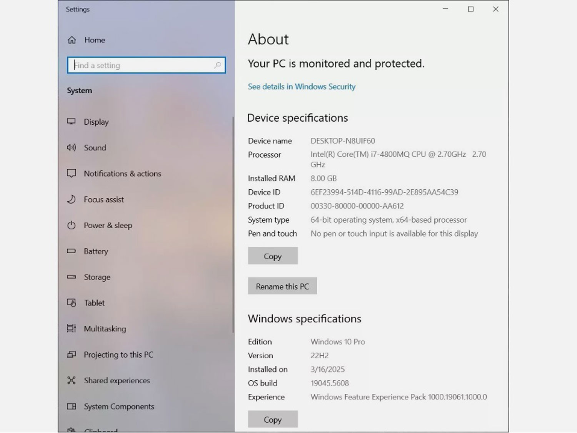Image resolution: width=577 pixels, height=433 pixels.
Task: Click the Tablet icon in sidebar
Action: tap(72, 303)
